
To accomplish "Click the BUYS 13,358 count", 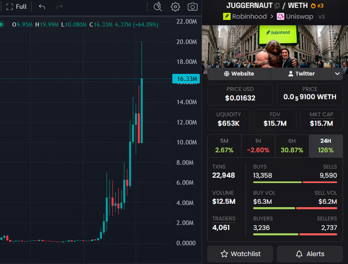I will pos(263,176).
